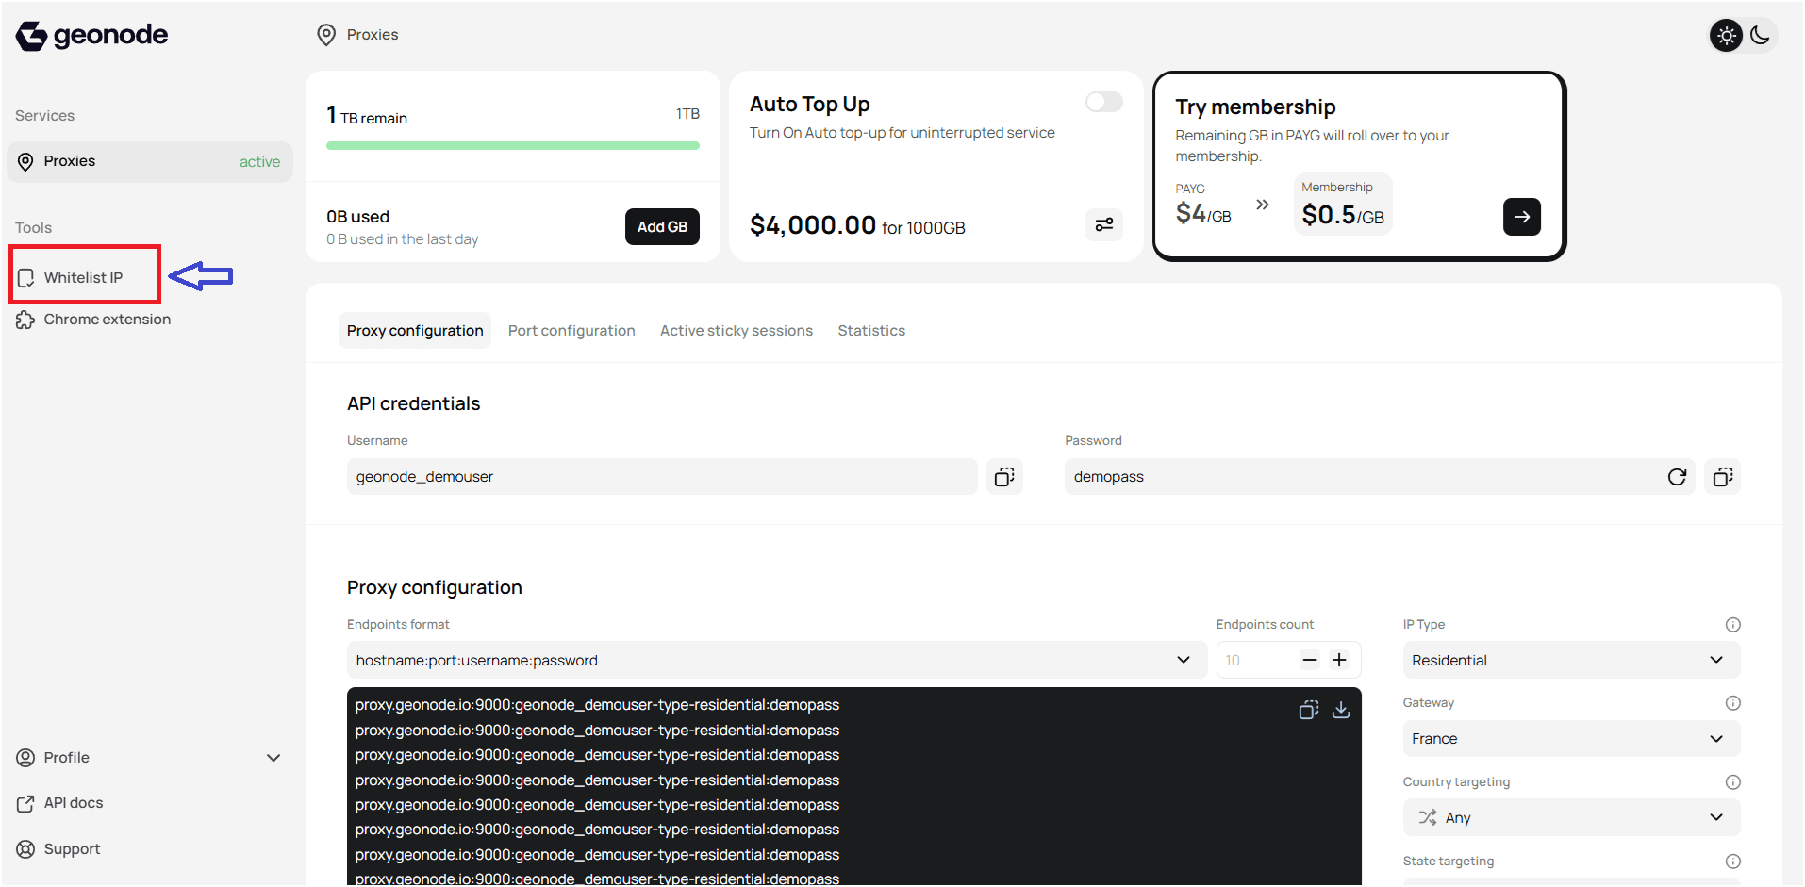Copy the proxy endpoint list

click(1309, 710)
